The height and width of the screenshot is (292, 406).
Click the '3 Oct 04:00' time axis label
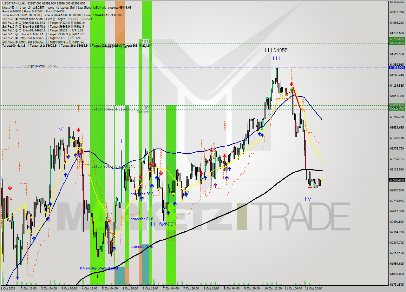(x=49, y=289)
